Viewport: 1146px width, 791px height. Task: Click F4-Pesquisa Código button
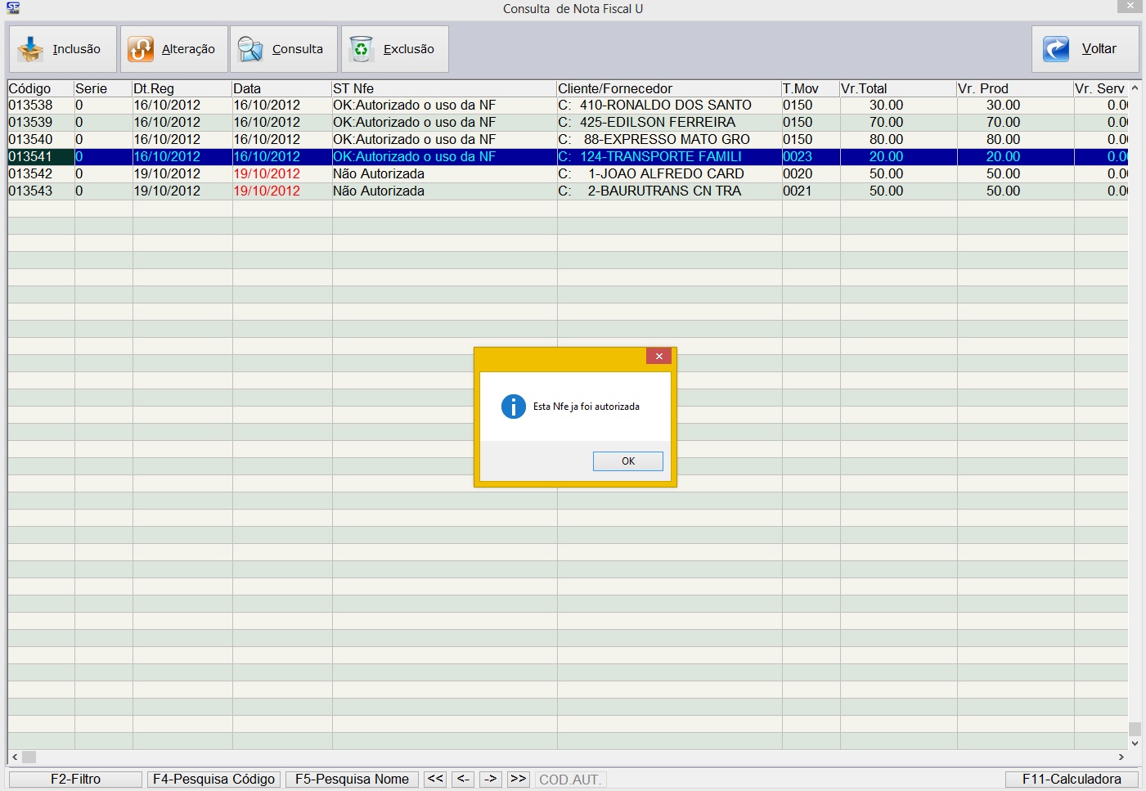pos(213,780)
